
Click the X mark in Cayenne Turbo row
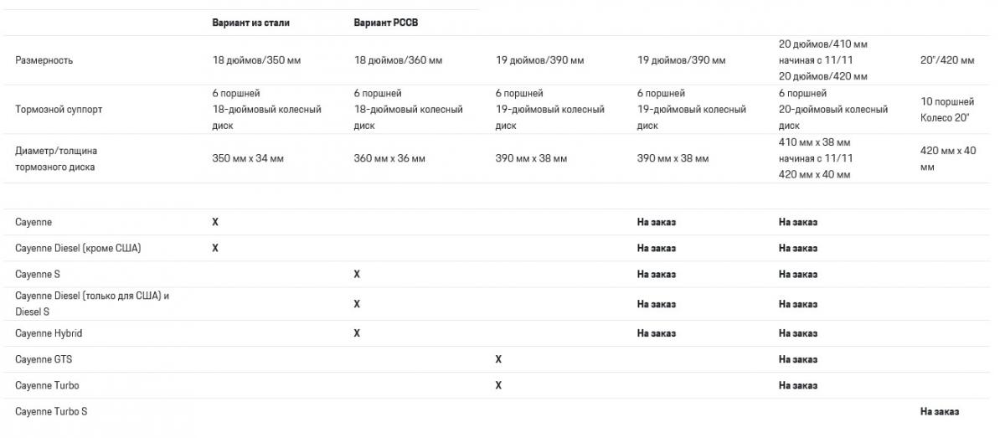pyautogui.click(x=498, y=385)
